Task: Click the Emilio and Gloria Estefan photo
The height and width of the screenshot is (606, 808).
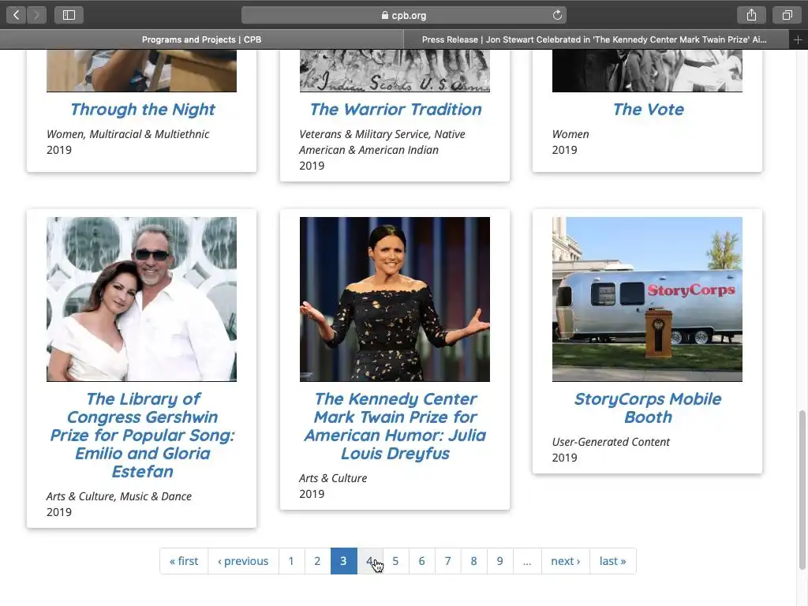Action: point(142,299)
